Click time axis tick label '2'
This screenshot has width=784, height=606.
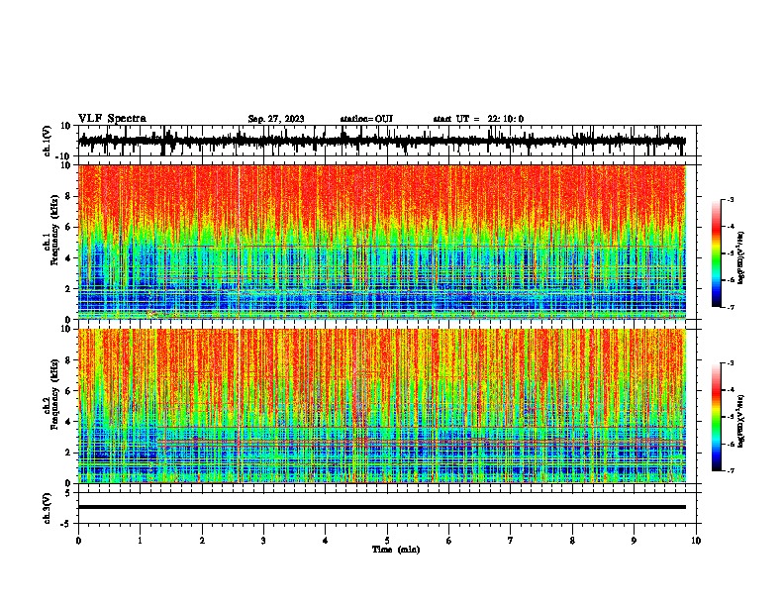[202, 541]
